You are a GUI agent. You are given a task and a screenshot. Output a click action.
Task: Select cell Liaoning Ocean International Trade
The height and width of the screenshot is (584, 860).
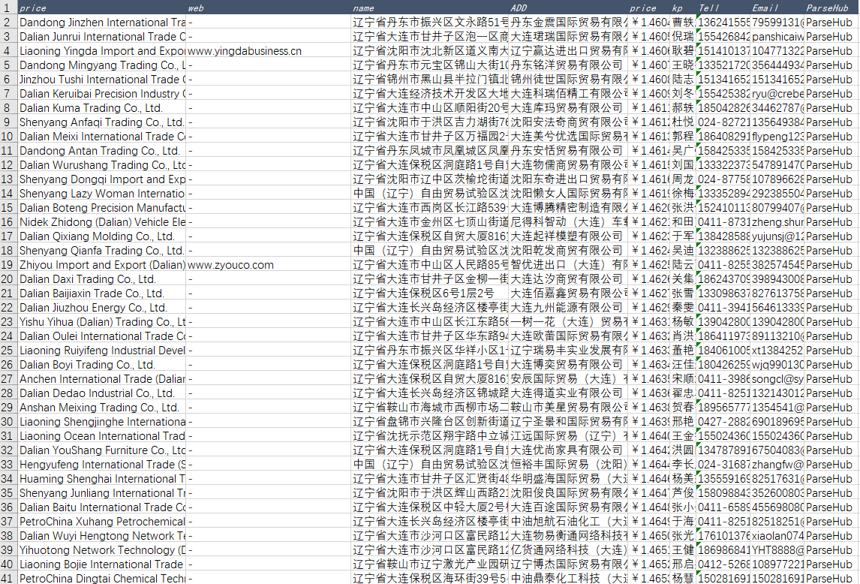(102, 436)
